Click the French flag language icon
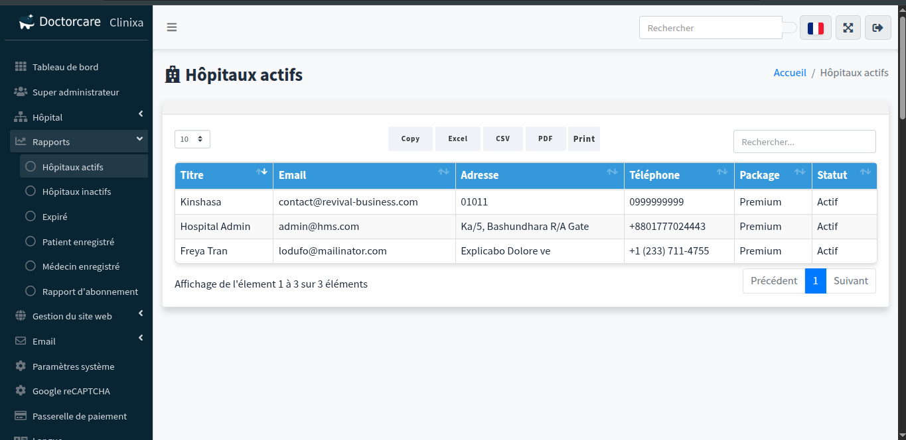Viewport: 906px width, 440px height. [x=815, y=28]
